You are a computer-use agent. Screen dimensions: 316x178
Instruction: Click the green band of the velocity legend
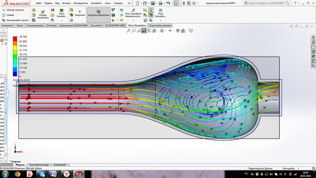coord(15,56)
